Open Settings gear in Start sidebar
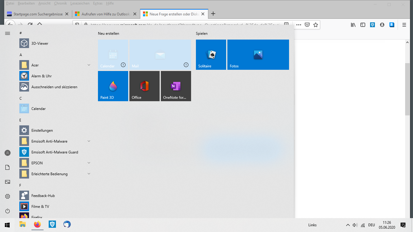Viewport: 413px width, 232px height. (x=8, y=196)
